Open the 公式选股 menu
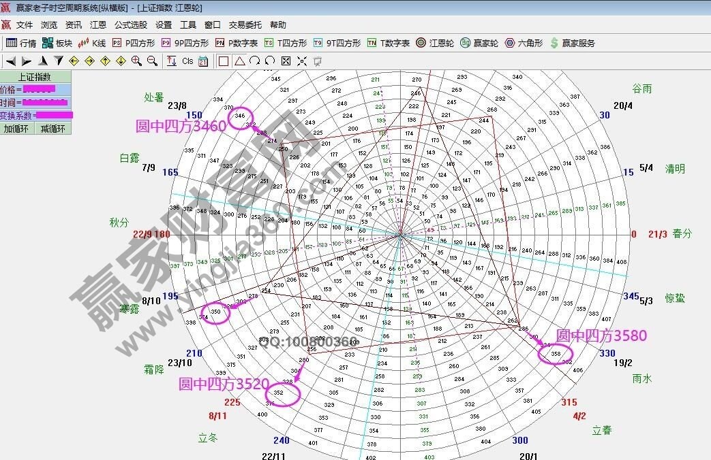This screenshot has height=460, width=711. [x=130, y=25]
